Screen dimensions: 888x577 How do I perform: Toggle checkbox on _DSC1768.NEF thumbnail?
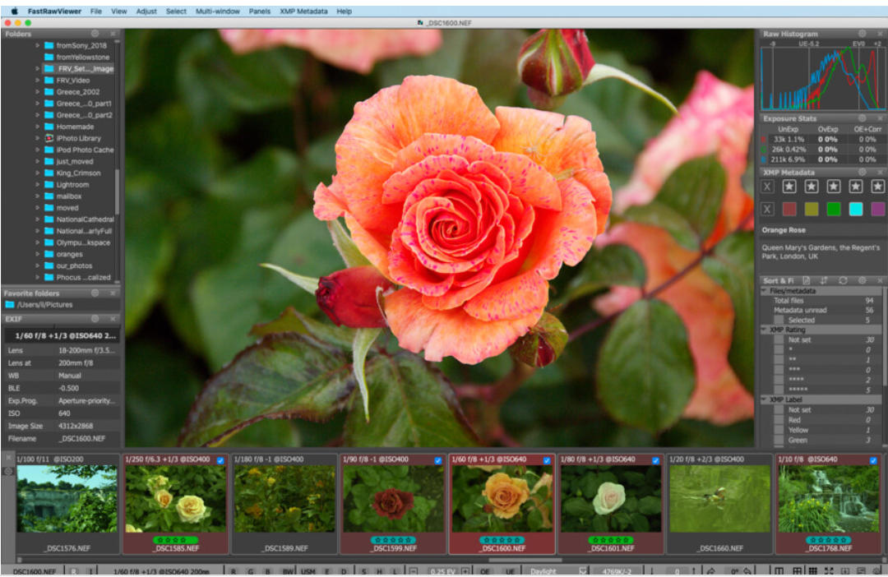click(872, 460)
